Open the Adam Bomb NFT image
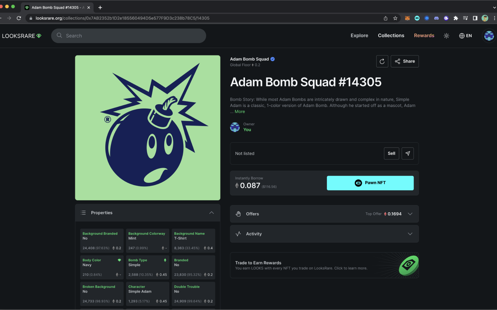 [x=148, y=128]
